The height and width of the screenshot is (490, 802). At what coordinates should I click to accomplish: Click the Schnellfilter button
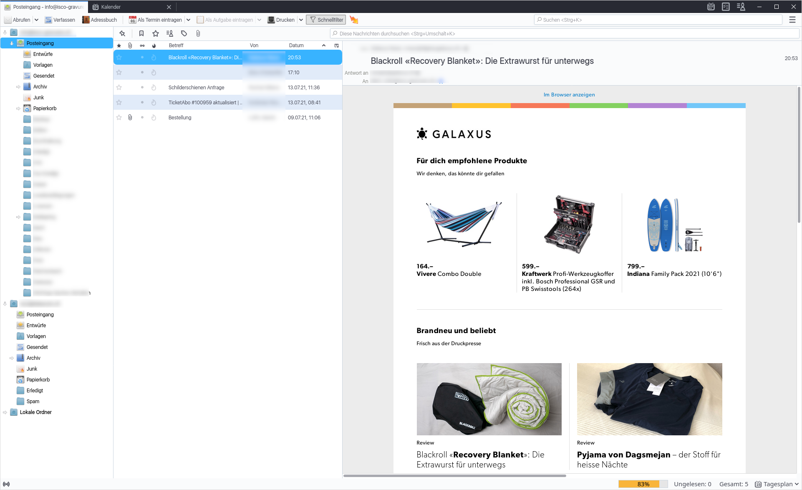[326, 20]
